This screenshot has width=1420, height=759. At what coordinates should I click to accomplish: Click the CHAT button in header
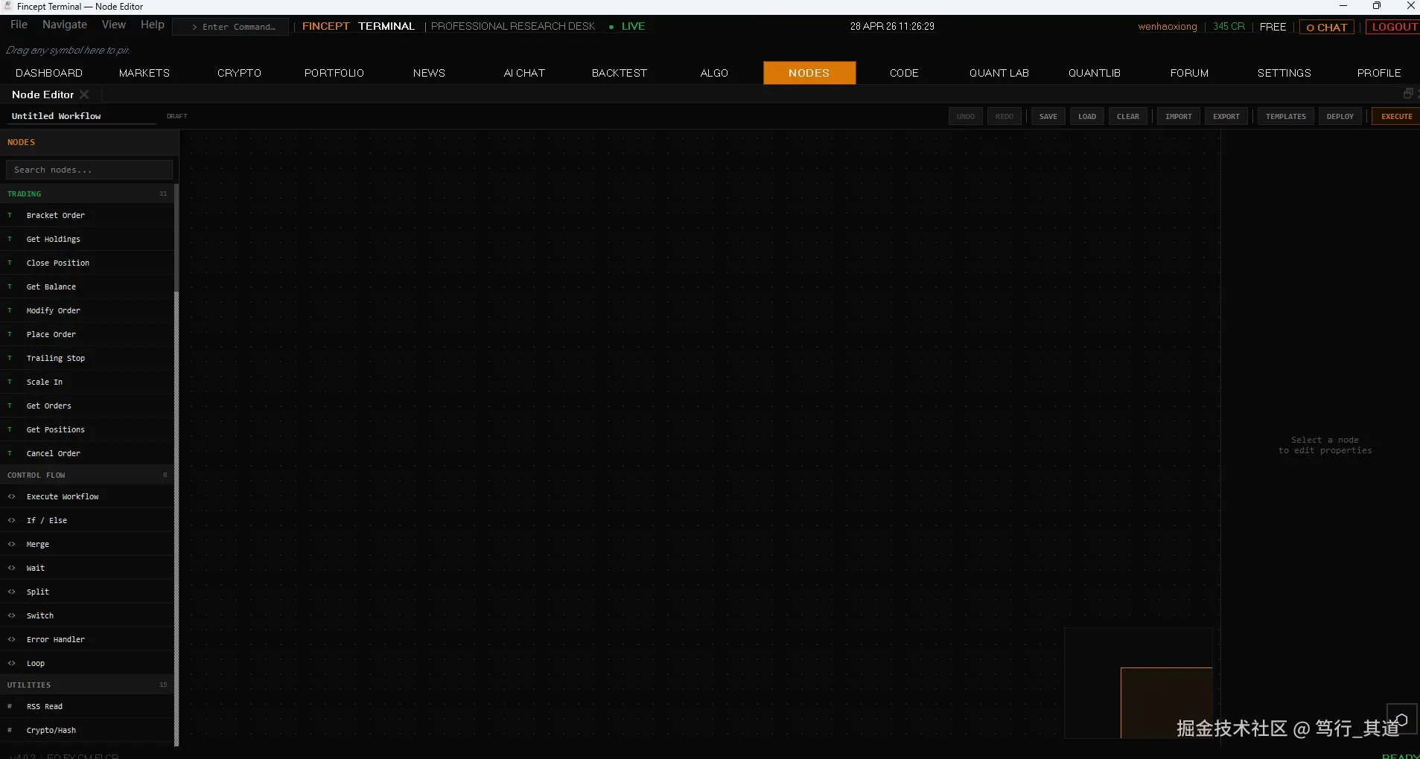(x=1326, y=28)
